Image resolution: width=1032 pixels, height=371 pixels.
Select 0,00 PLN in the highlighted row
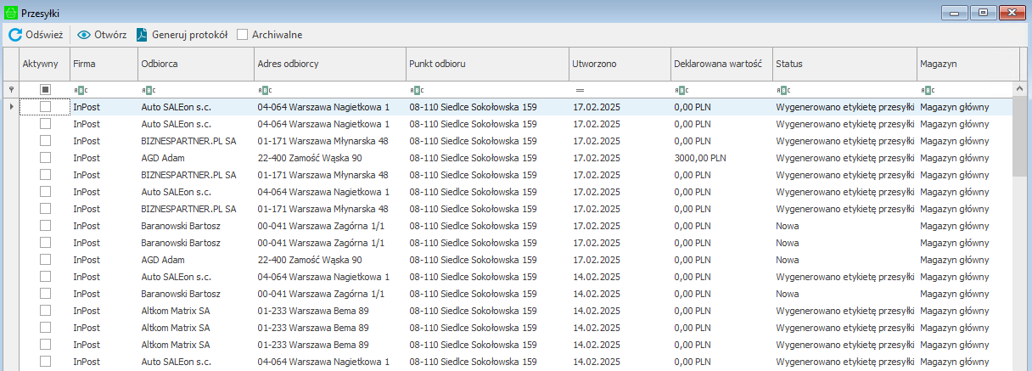[x=721, y=106]
